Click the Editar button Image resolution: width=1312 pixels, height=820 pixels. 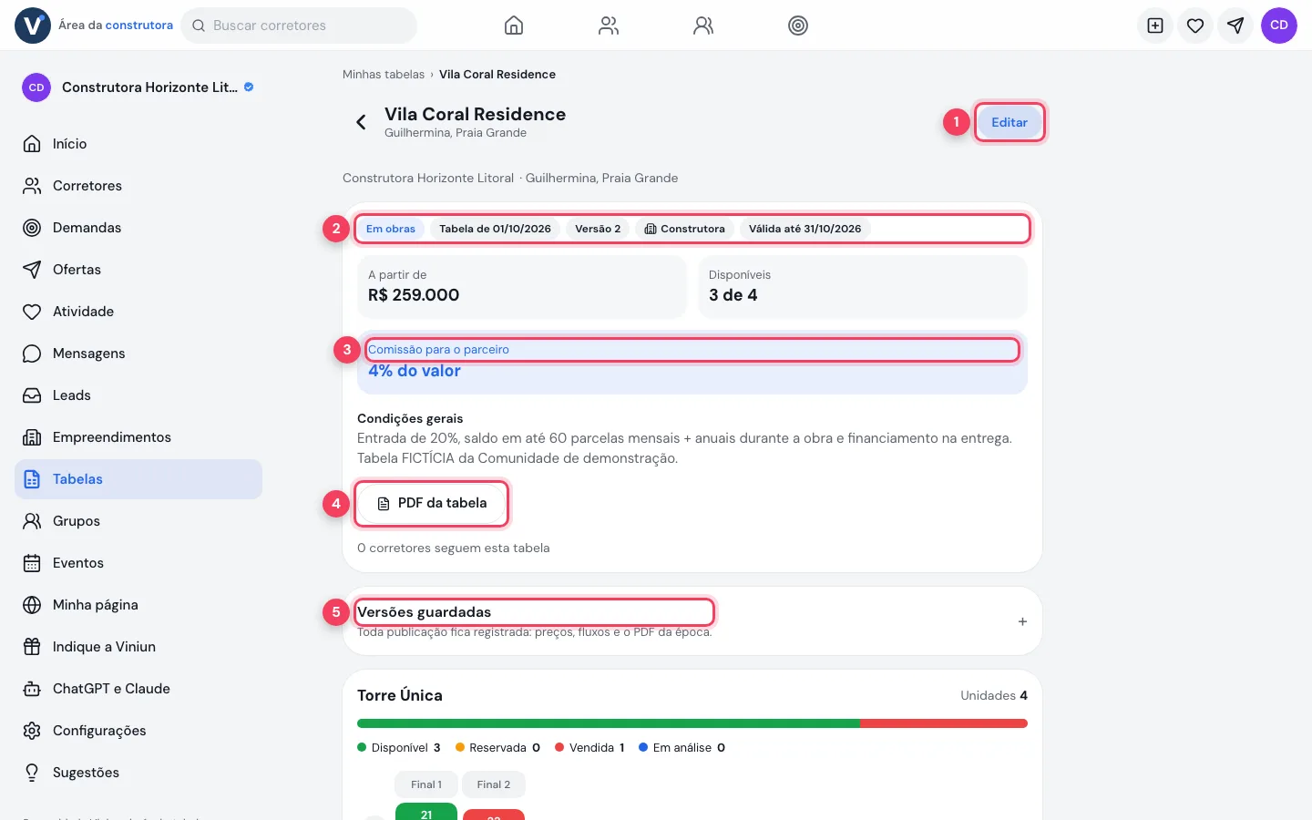coord(1010,122)
